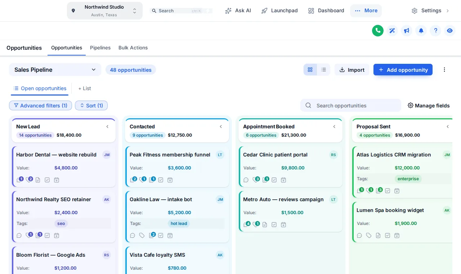
Task: Open the three-dot pipeline options menu
Action: 444,70
